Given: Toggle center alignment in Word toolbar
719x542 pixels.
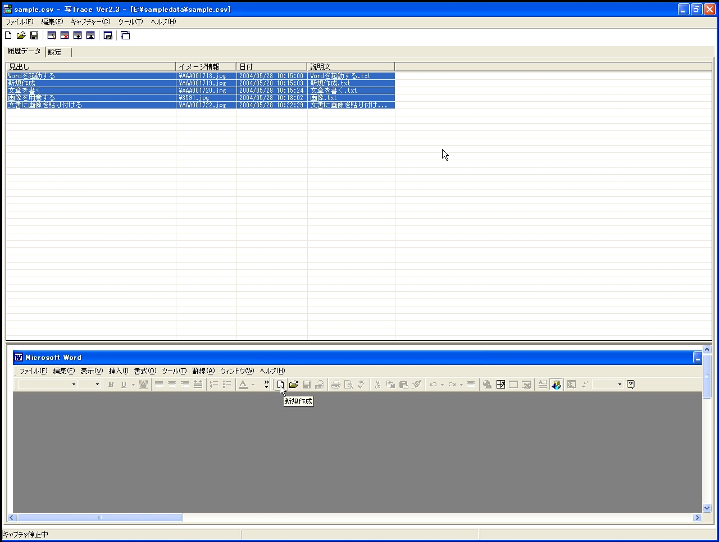Looking at the screenshot, I should [x=172, y=385].
